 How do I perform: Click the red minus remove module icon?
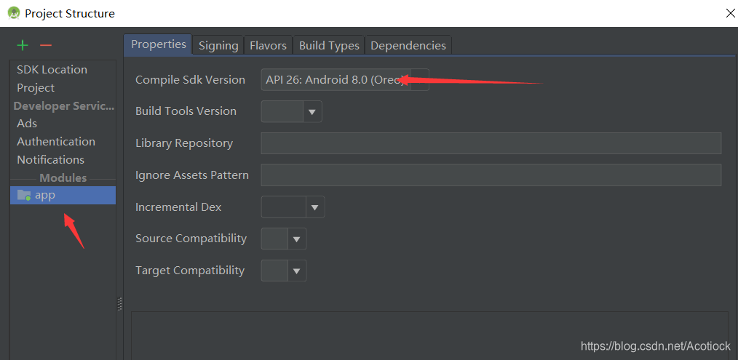(x=46, y=45)
